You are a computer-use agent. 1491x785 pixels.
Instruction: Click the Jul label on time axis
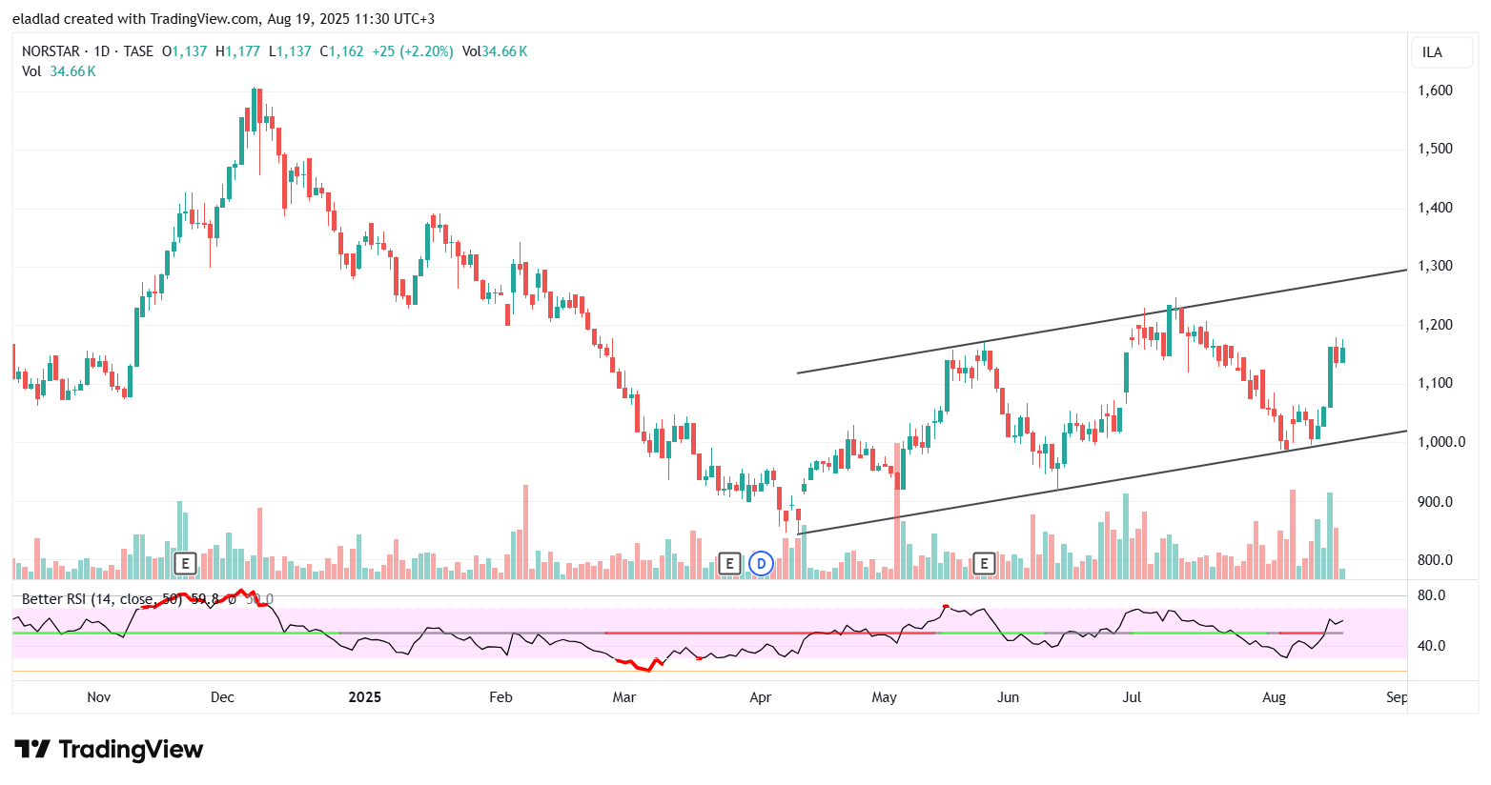click(x=1132, y=697)
